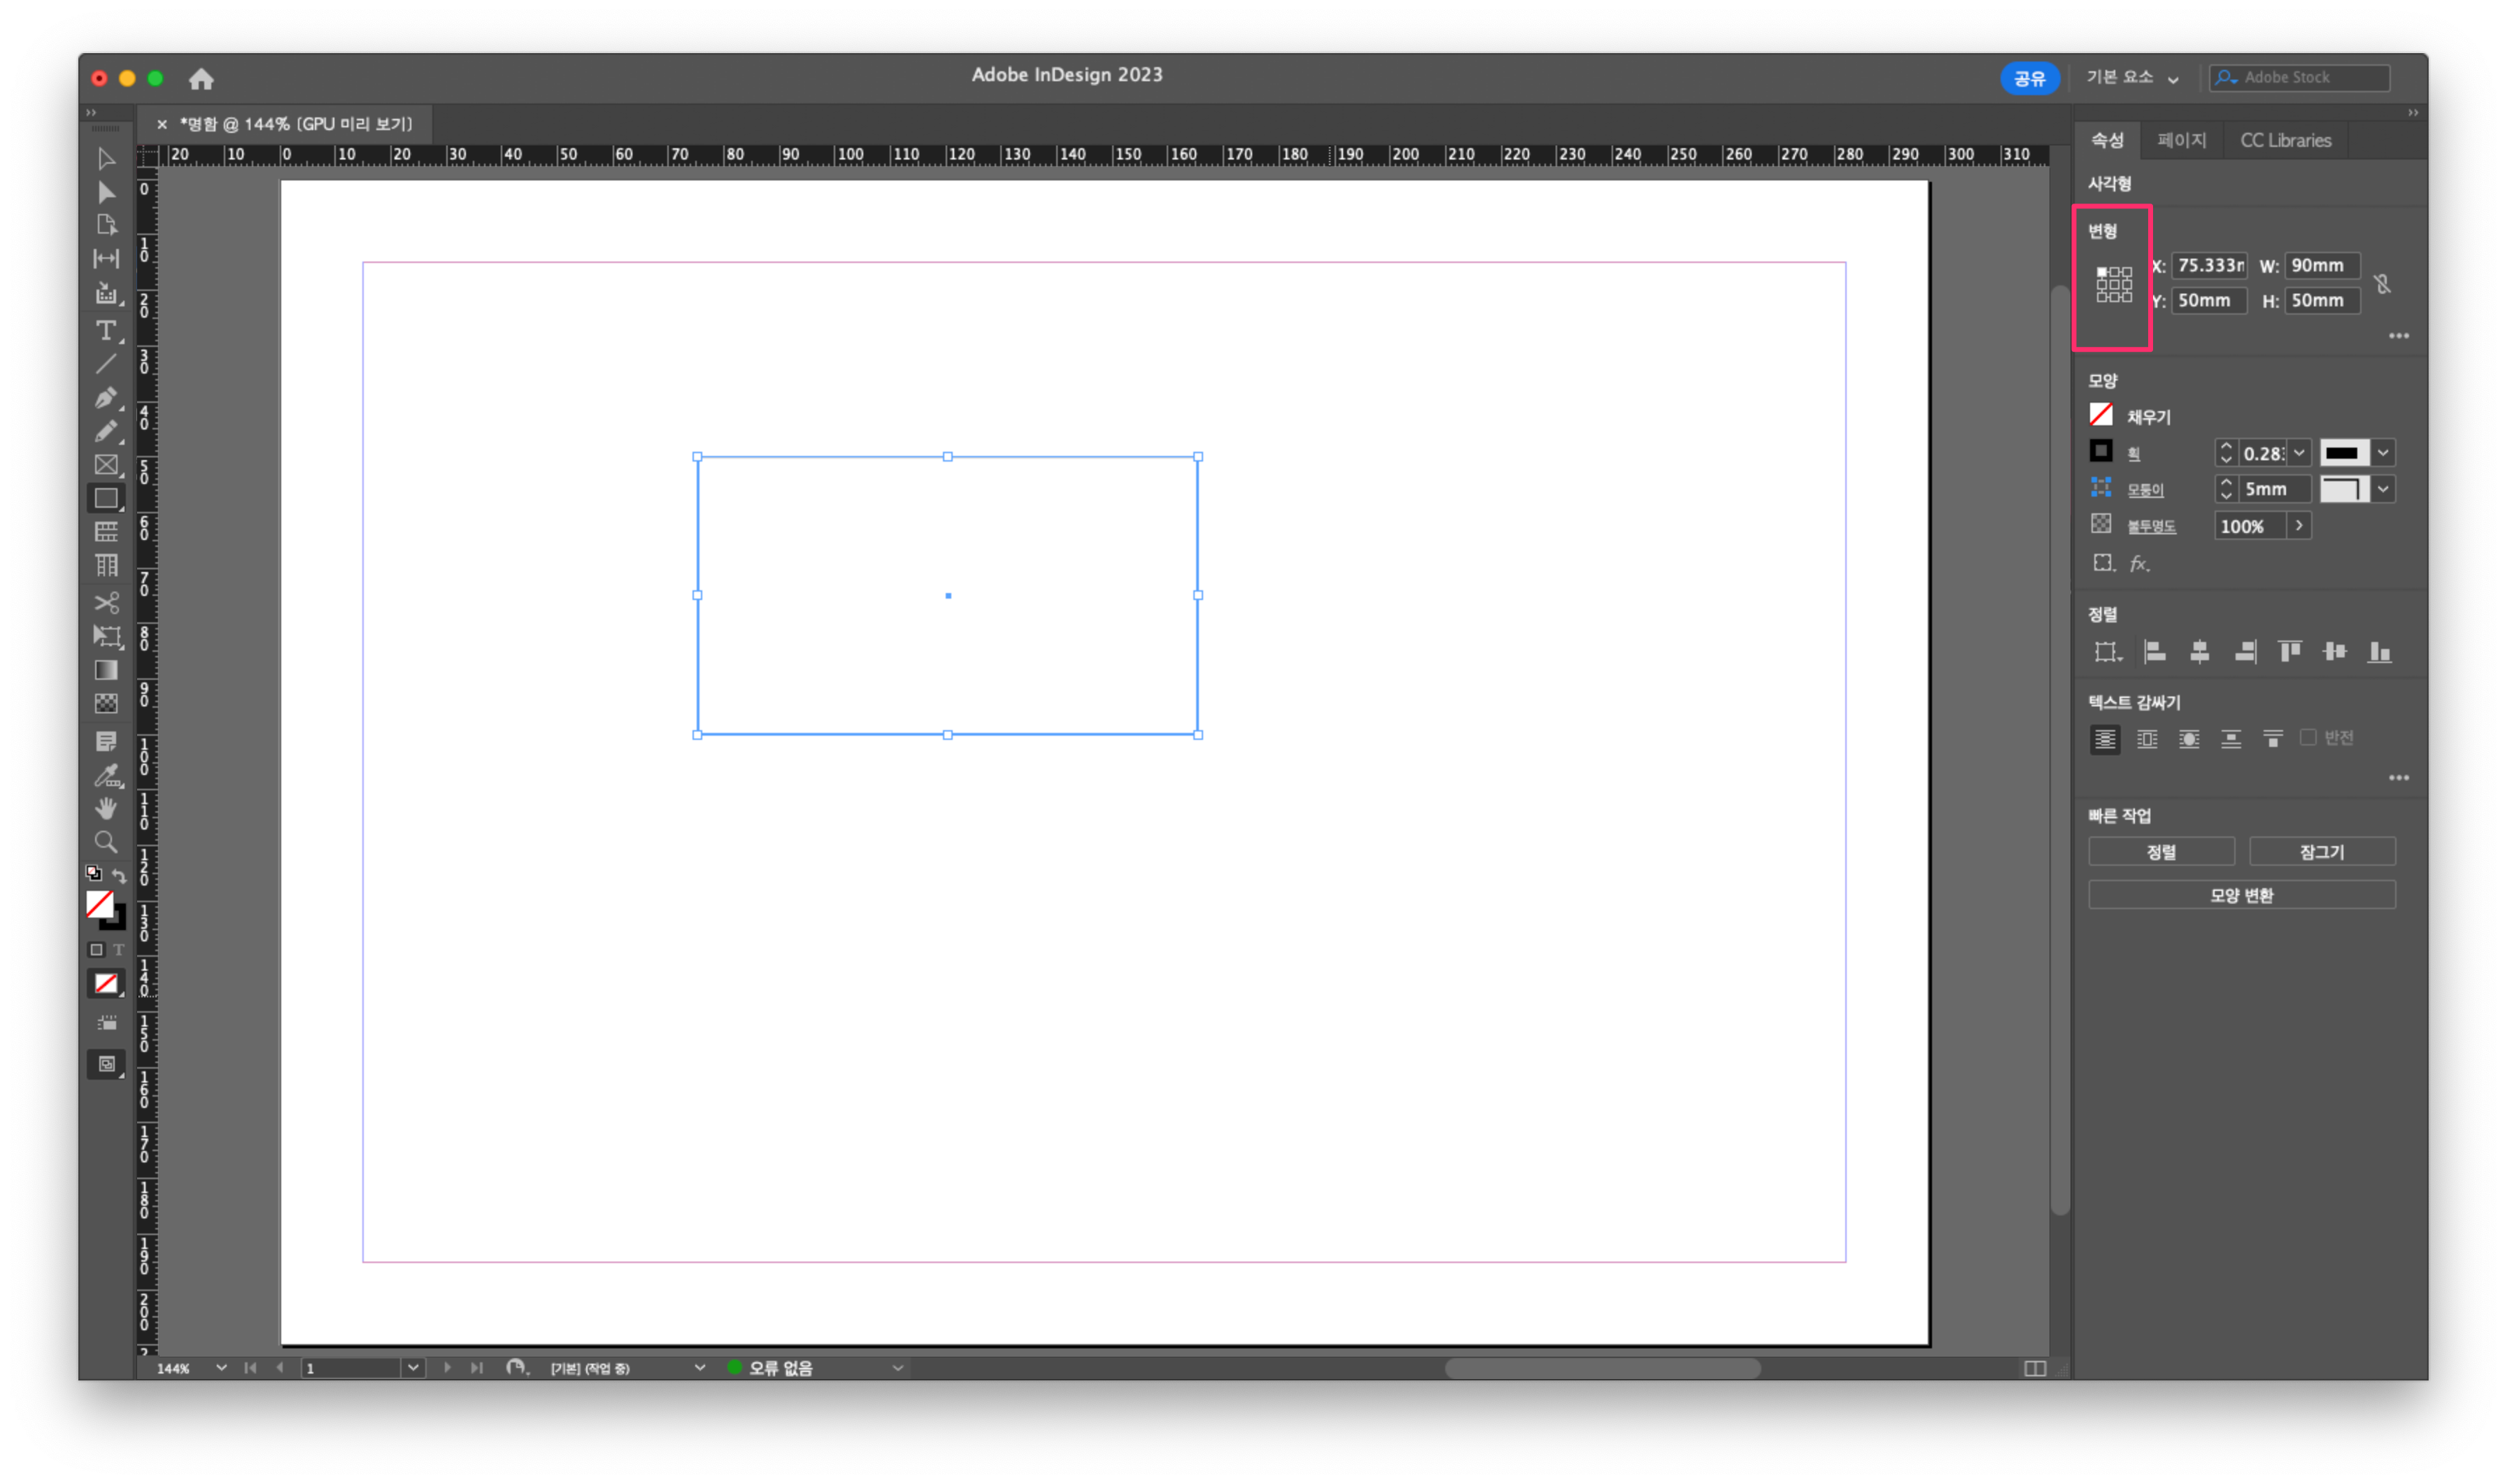Select the Content Collector tool

point(106,293)
